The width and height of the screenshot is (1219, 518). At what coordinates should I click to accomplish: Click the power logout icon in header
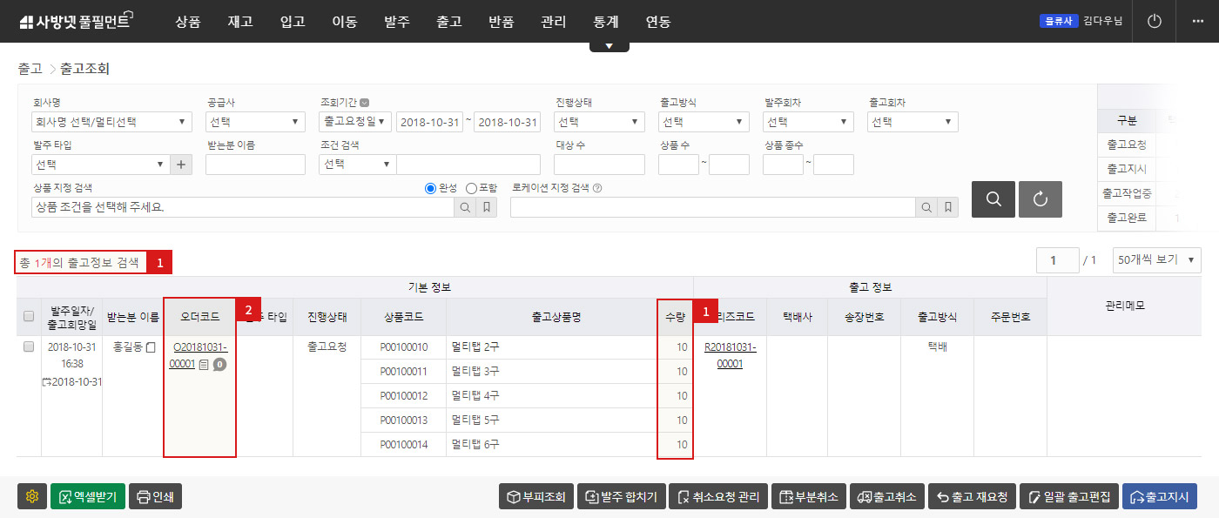1155,21
